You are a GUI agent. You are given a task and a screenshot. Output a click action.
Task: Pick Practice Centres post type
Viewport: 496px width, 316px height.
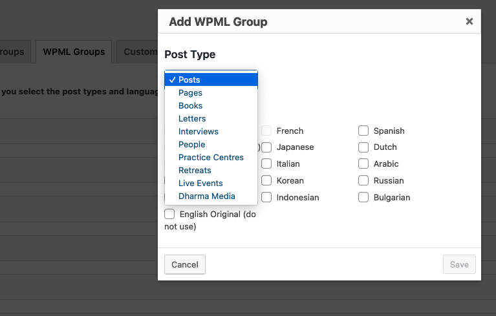211,158
